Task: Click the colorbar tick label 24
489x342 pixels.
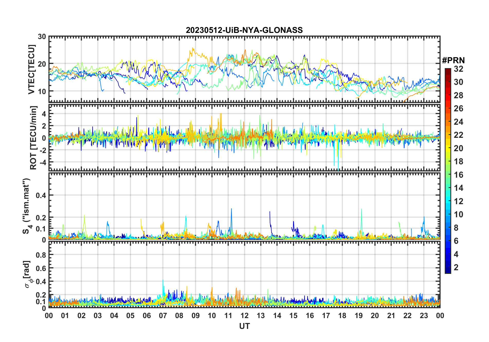Action: [458, 122]
